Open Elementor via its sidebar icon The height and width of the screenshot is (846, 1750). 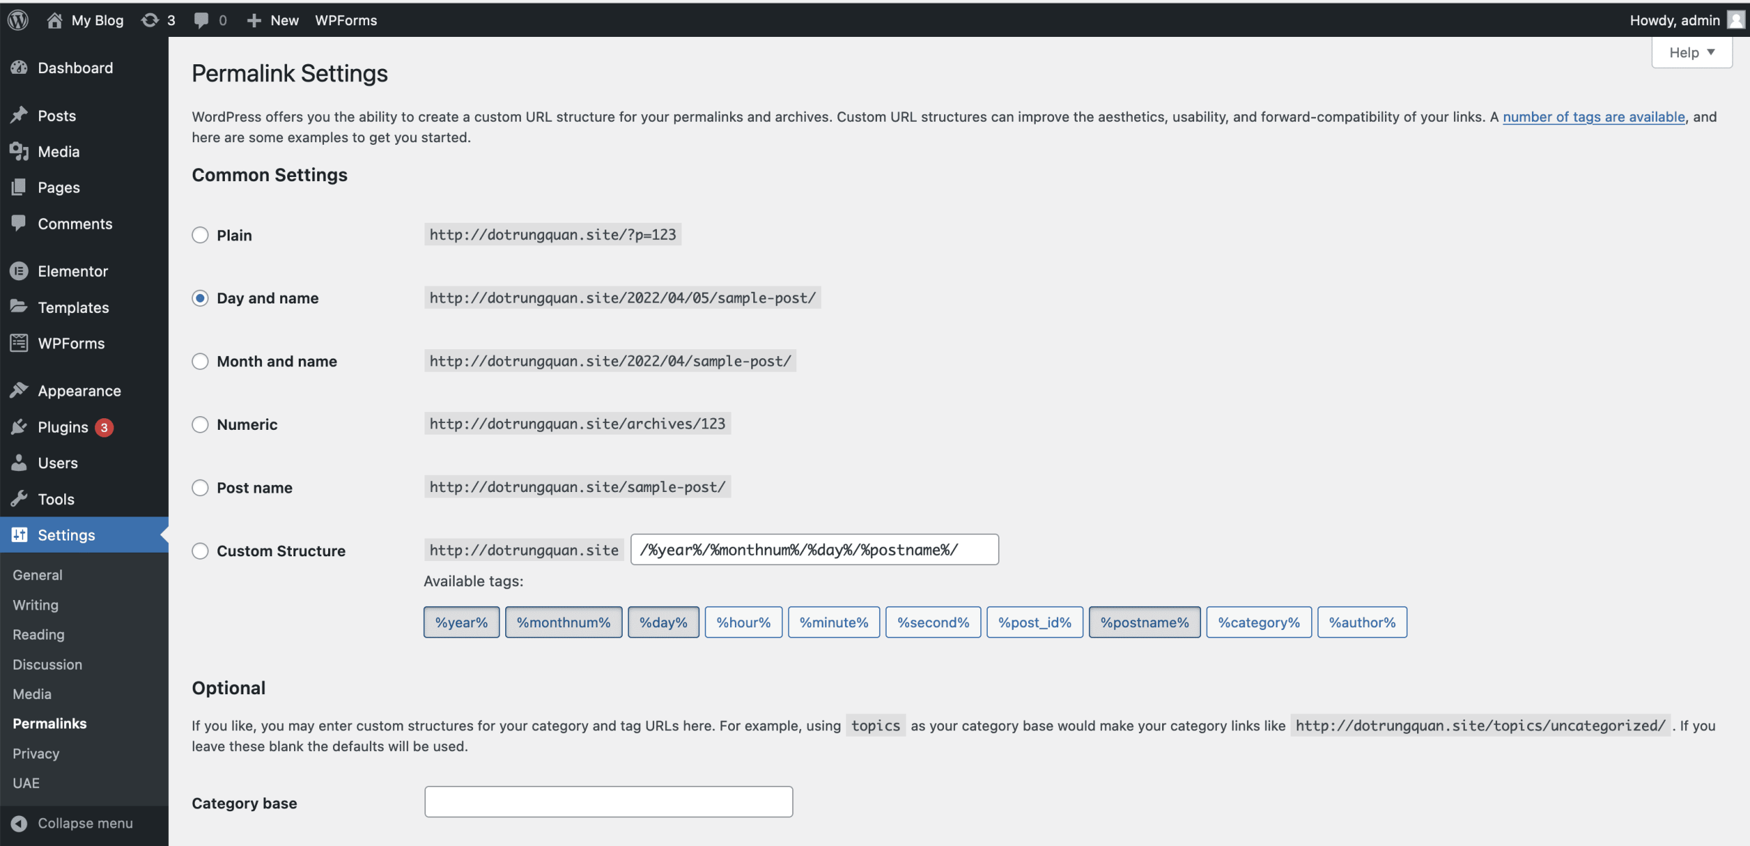[x=19, y=271]
